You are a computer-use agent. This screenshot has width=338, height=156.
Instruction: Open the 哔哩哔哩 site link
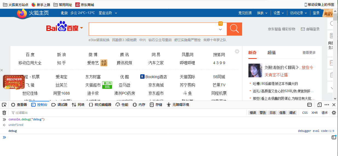[x=187, y=63]
